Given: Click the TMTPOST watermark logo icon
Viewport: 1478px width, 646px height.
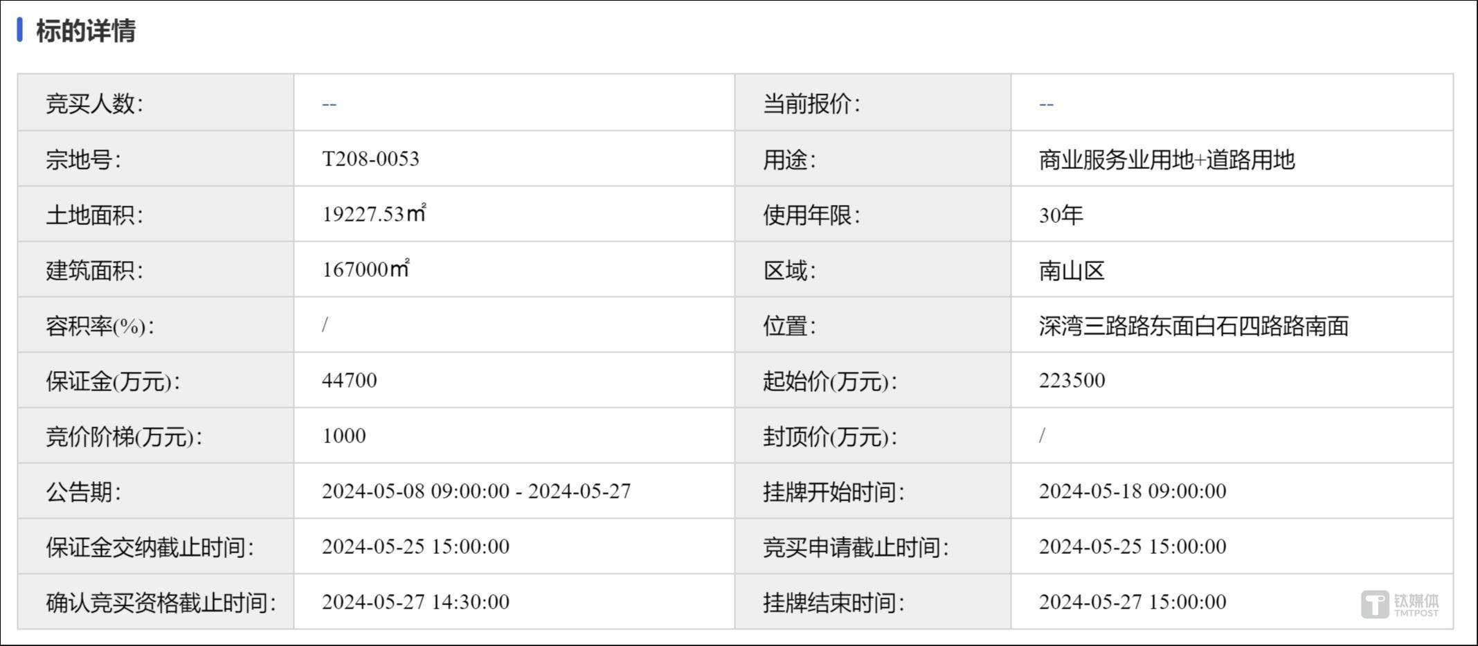Looking at the screenshot, I should coord(1374,604).
